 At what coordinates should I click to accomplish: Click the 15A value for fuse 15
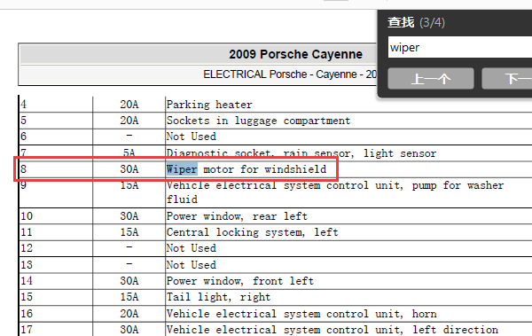129,297
